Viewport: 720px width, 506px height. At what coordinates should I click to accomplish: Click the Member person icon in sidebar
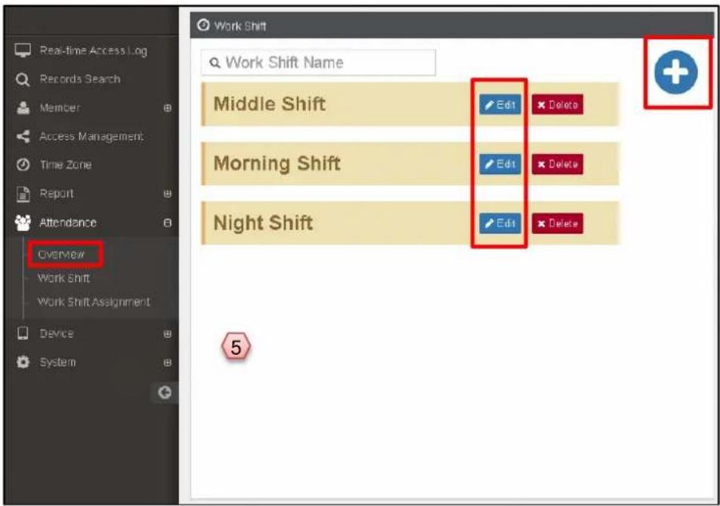point(23,108)
